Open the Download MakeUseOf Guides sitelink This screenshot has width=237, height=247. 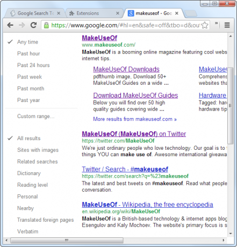click(135, 96)
